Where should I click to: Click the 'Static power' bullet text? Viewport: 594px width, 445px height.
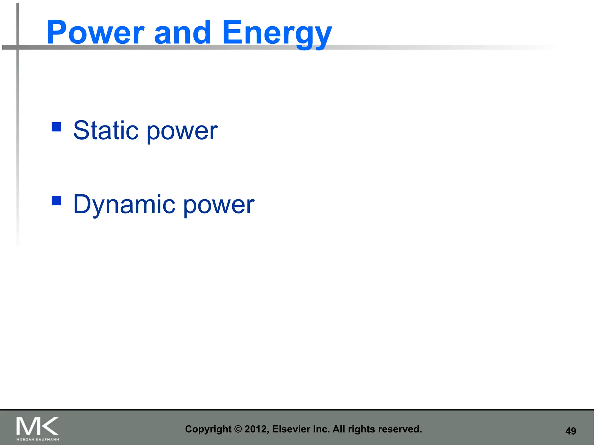[145, 131]
